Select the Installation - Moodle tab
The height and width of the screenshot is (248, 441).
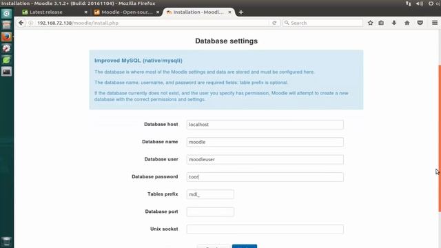(x=198, y=12)
